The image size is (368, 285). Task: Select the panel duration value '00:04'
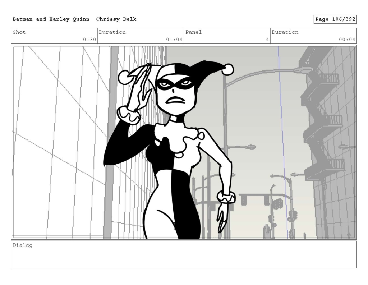point(347,40)
